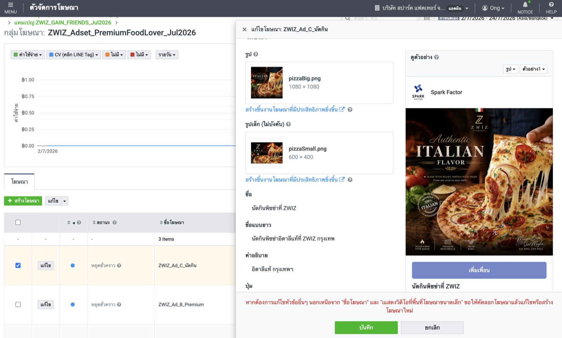Screen dimensions: 562x338
Task: Check the ZWIZ_Ad_B_Premium row checkbox
Action: tap(18, 305)
